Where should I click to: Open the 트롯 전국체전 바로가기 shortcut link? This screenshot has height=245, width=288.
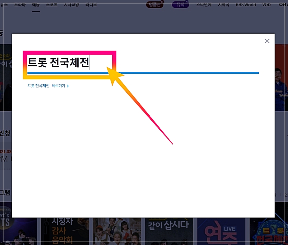pos(48,86)
